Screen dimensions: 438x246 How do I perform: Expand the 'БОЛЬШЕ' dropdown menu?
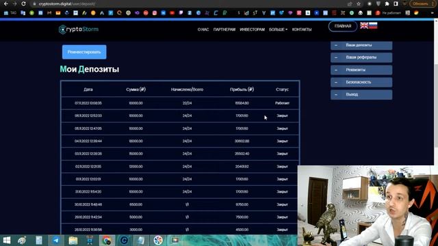pyautogui.click(x=278, y=29)
